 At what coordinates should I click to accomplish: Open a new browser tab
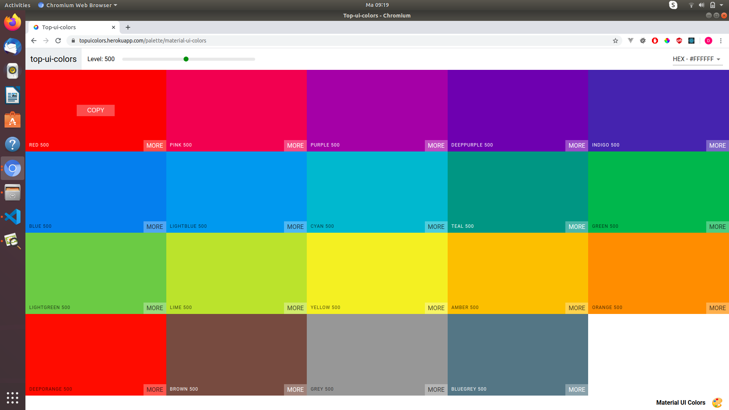[128, 27]
